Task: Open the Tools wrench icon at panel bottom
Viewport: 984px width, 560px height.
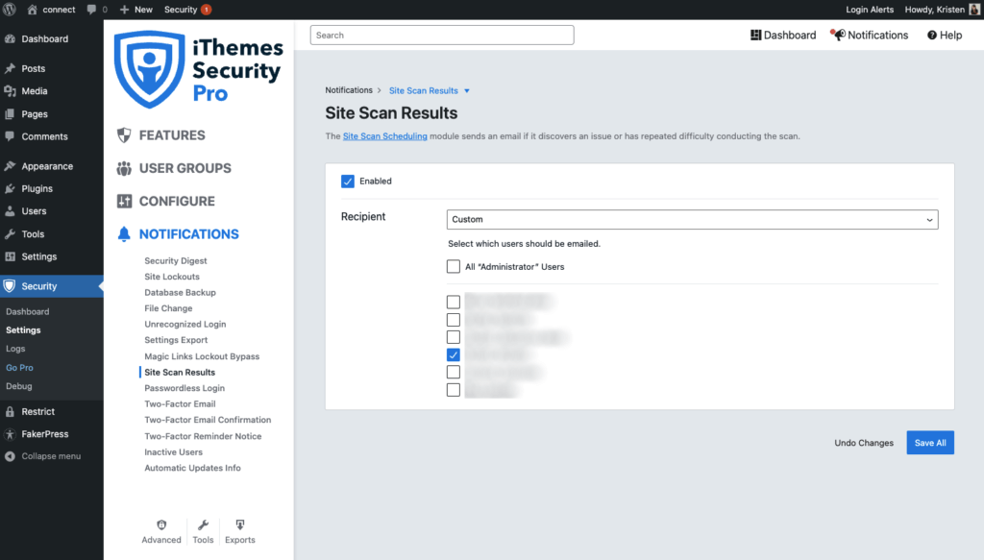Action: [x=203, y=524]
